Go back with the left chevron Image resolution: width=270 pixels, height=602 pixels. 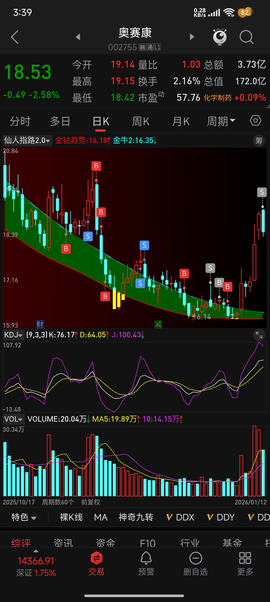(15, 37)
